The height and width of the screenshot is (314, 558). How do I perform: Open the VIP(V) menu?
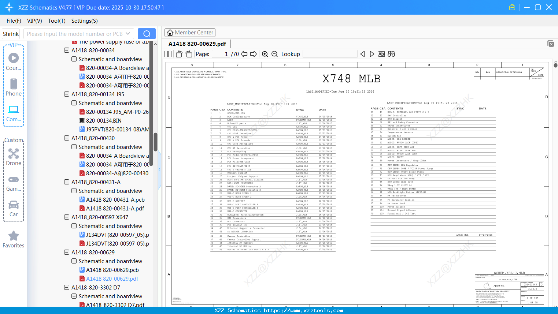(34, 21)
